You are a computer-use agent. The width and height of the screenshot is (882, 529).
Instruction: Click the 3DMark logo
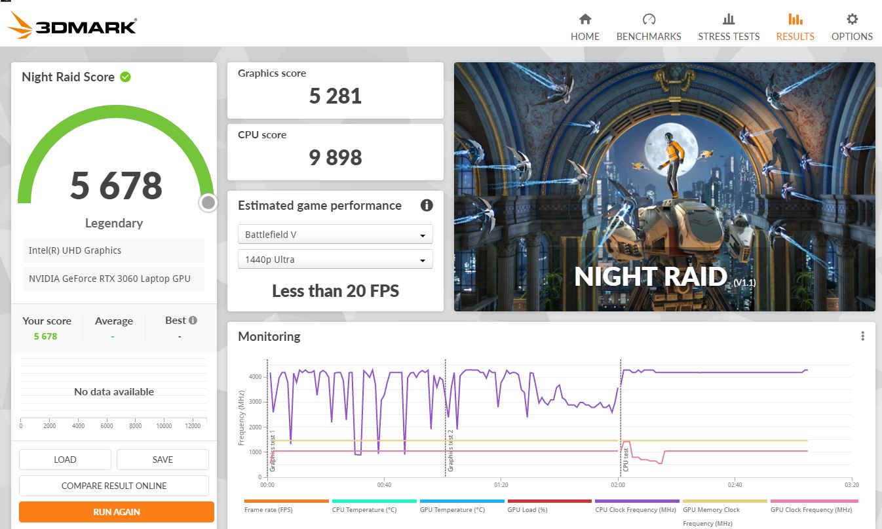(73, 25)
